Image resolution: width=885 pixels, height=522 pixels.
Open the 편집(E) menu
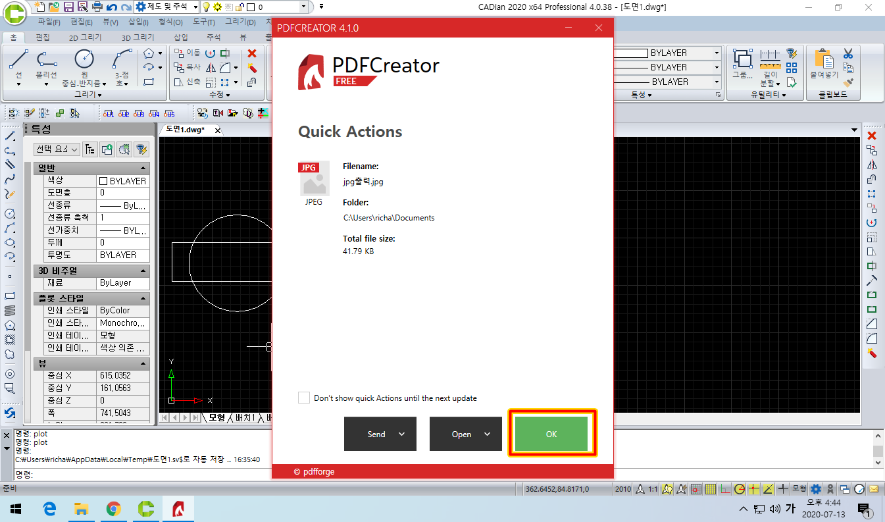click(x=82, y=22)
